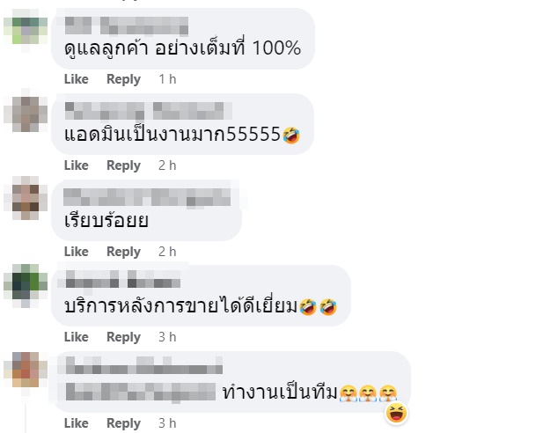This screenshot has width=543, height=433.
Task: Like the "บริการหลังการขายได้ดีเยี่ยม" comment
Action: click(x=77, y=337)
